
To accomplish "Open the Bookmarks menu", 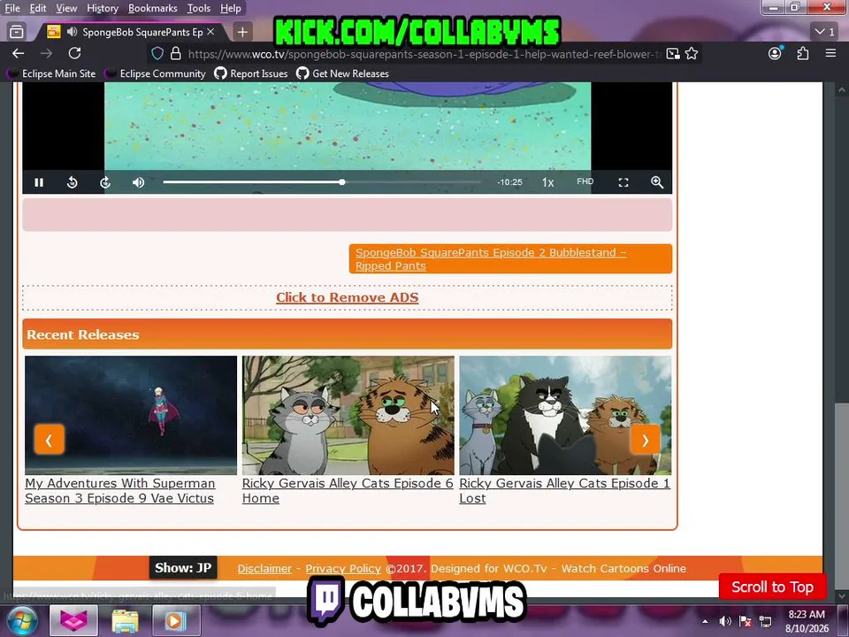I will tap(153, 8).
